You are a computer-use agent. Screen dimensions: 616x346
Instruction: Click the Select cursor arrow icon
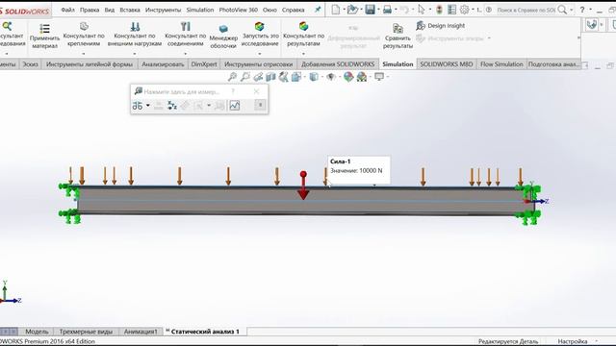[422, 10]
